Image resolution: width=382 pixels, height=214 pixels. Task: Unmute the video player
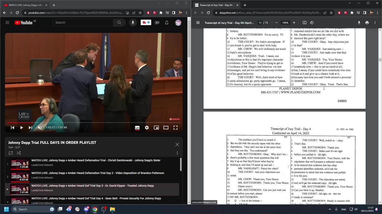(x=40, y=128)
